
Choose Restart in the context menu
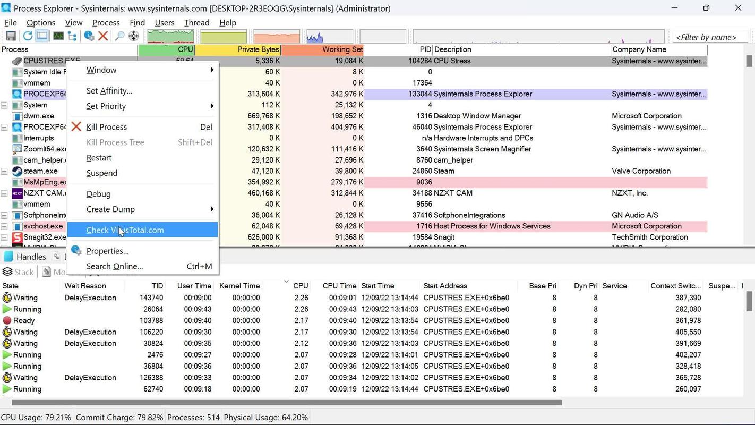(x=142, y=157)
